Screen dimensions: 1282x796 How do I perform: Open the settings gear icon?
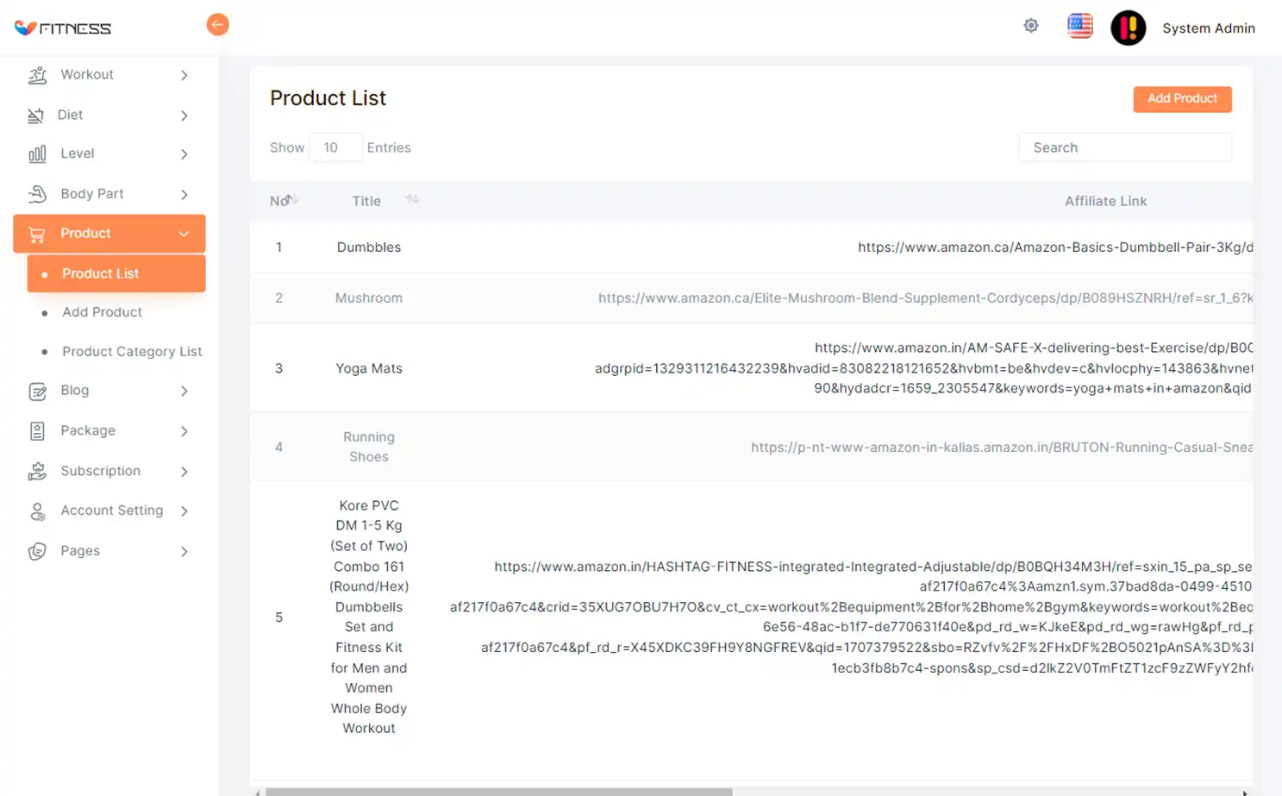[1031, 26]
